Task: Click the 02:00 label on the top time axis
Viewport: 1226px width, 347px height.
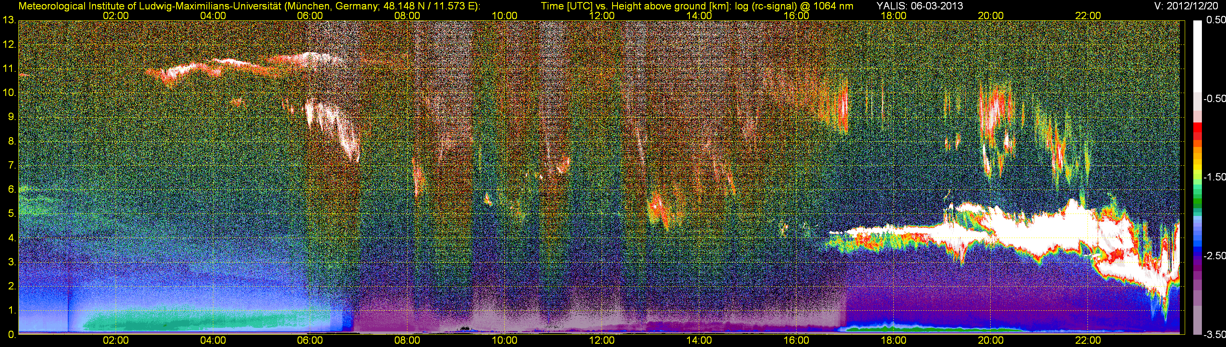Action: pos(116,16)
